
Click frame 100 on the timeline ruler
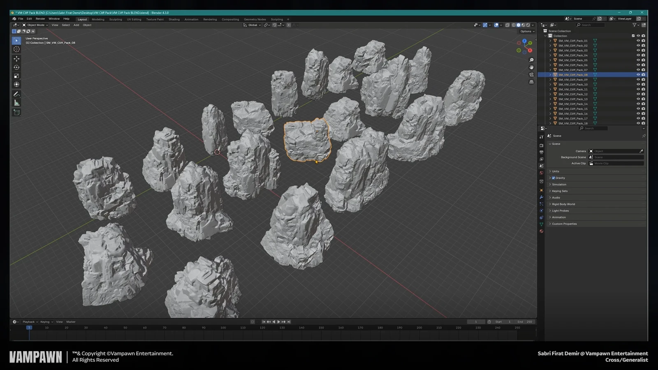[223, 328]
